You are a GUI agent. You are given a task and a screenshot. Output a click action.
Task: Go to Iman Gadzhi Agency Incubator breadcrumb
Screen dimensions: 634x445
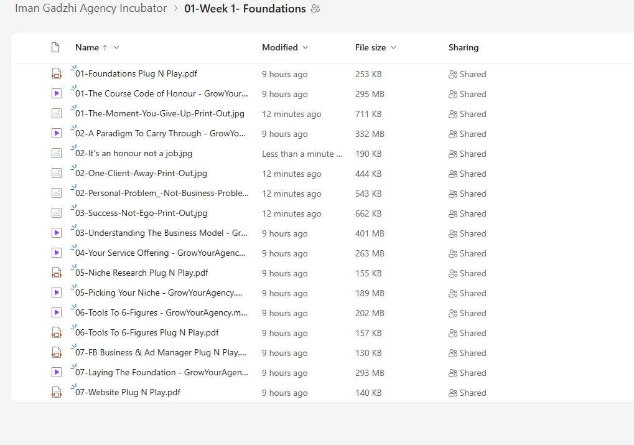91,9
